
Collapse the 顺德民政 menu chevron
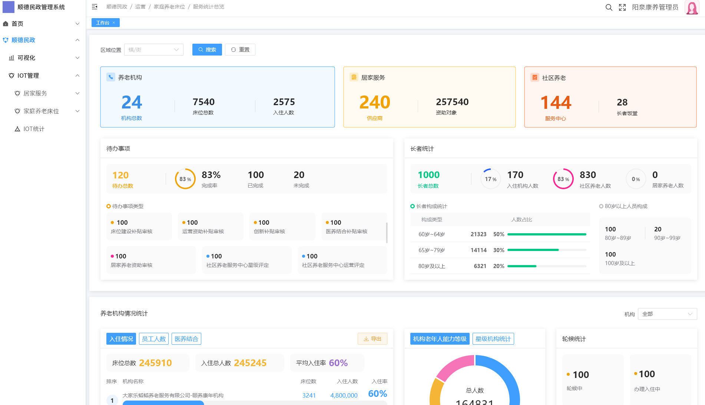tap(77, 40)
